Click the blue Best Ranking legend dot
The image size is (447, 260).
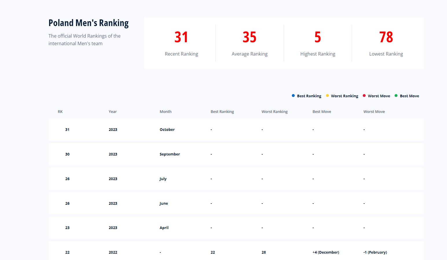pyautogui.click(x=293, y=96)
